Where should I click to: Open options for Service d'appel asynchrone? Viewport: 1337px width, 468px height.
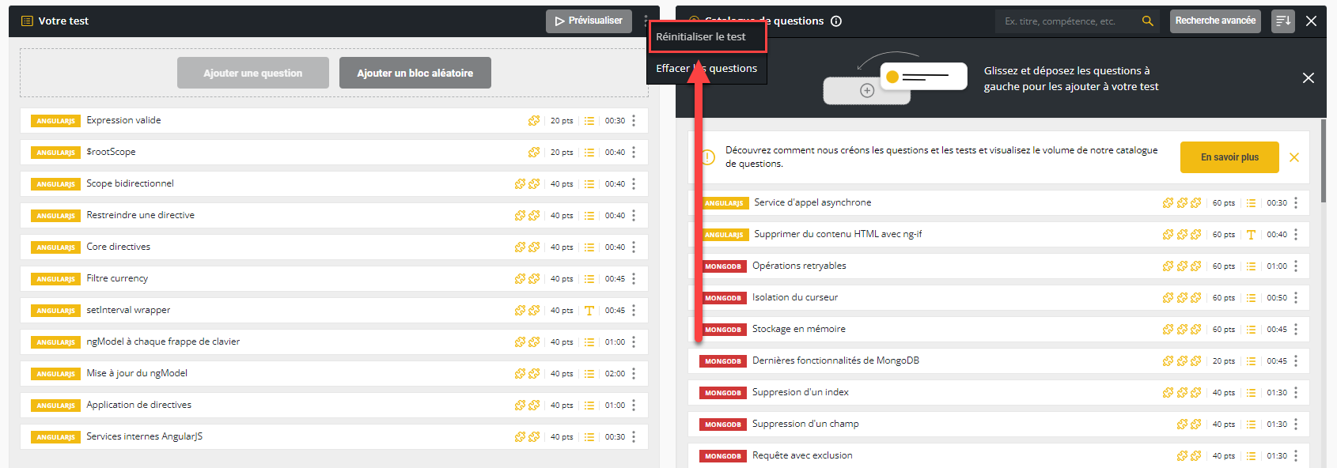click(x=1296, y=203)
